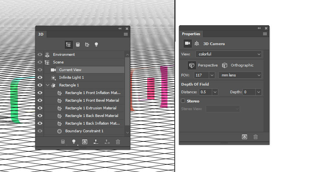Click the Scene row icon
Image resolution: width=325 pixels, height=172 pixels.
[47, 62]
